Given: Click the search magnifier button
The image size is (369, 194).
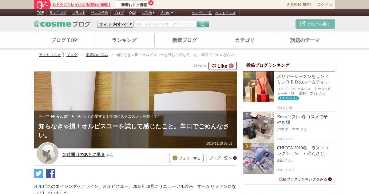Looking at the screenshot, I should click(x=203, y=24).
